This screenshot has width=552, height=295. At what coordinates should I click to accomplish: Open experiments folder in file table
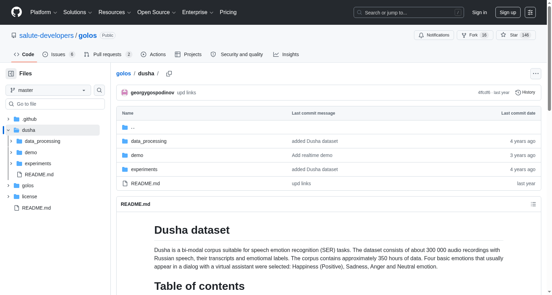click(x=144, y=169)
